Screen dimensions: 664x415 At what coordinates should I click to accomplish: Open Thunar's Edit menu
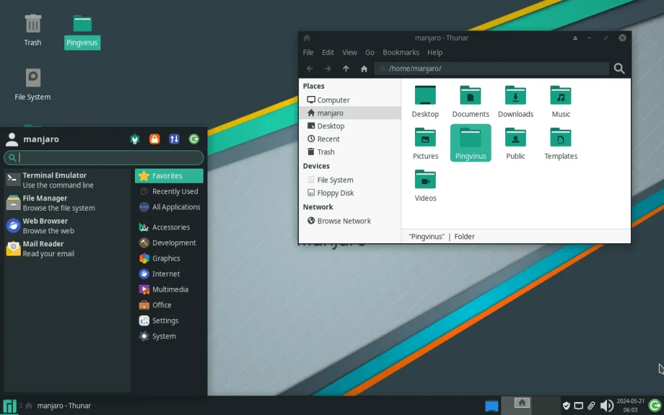(x=327, y=53)
